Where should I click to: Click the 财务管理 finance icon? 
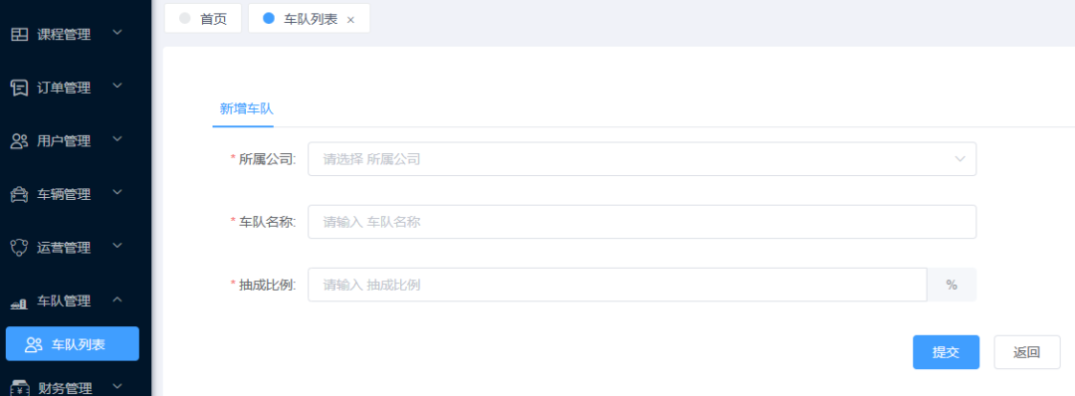coord(19,388)
